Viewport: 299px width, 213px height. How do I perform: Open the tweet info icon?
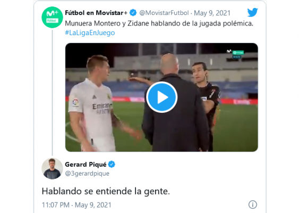point(253,204)
